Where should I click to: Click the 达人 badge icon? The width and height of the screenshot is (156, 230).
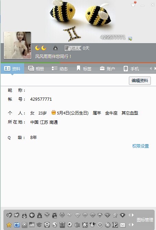click(x=73, y=48)
